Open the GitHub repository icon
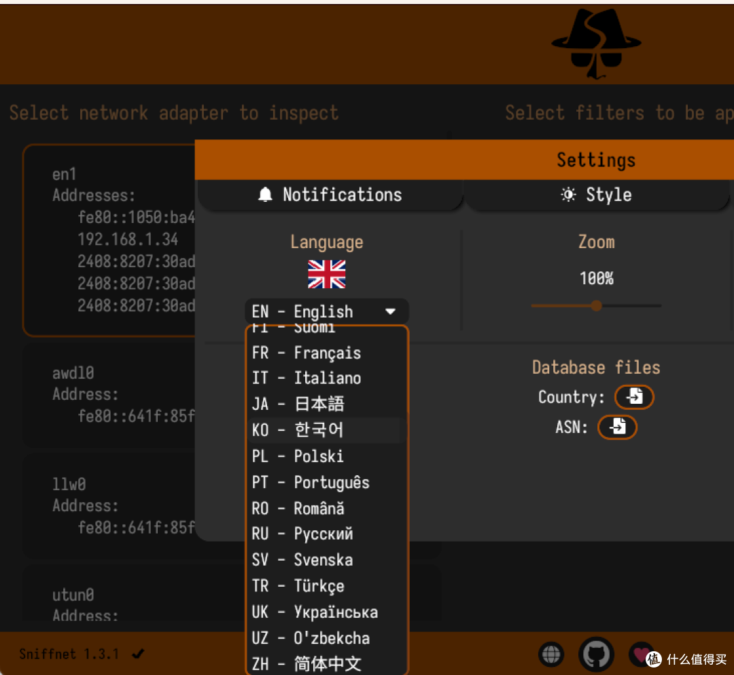Viewport: 734px width, 675px height. click(596, 654)
